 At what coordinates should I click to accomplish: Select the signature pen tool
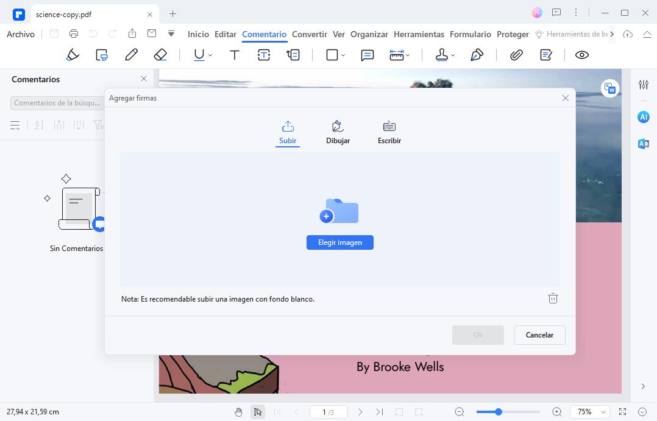click(x=477, y=55)
